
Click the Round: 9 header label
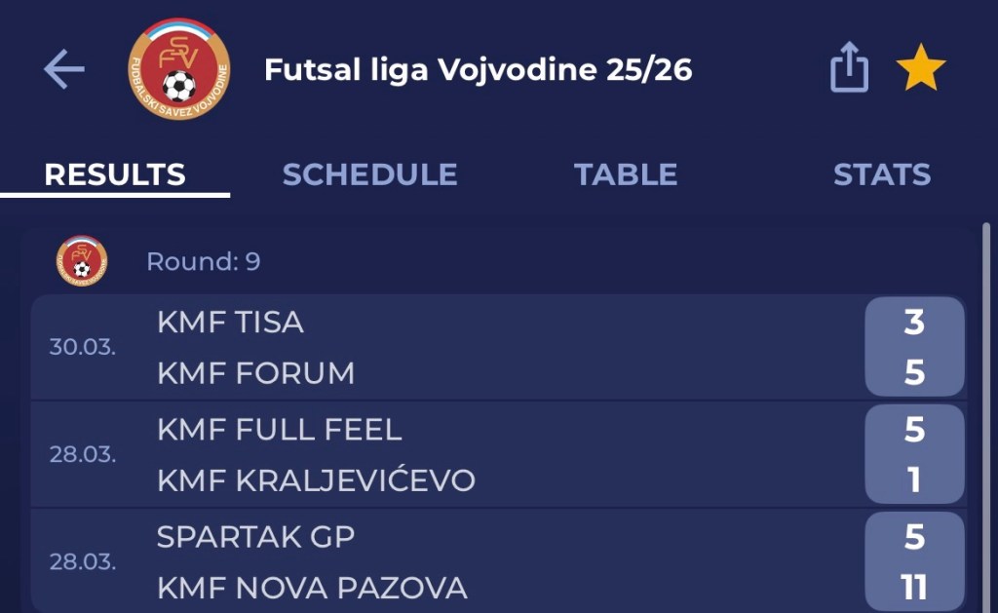pos(203,261)
